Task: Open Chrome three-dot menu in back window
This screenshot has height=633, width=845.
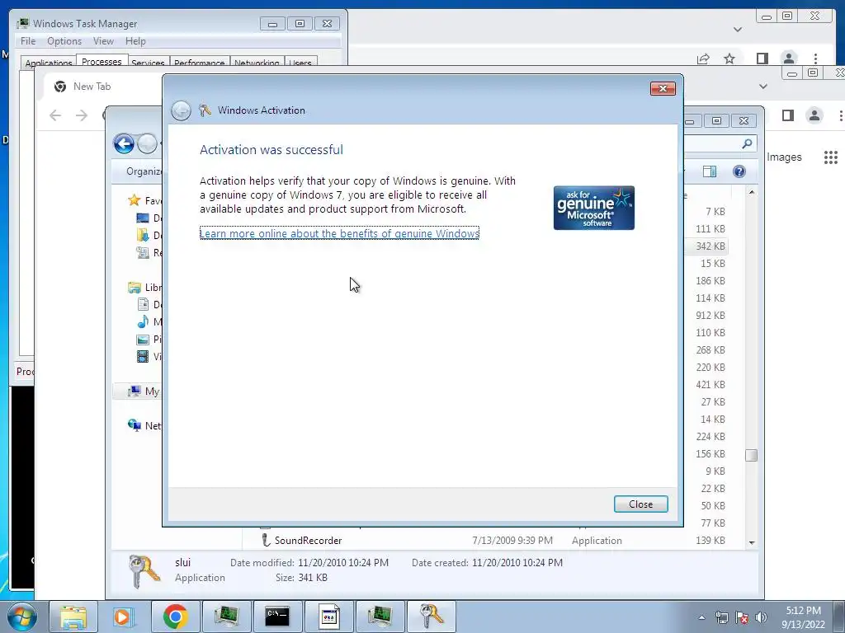Action: tap(816, 59)
